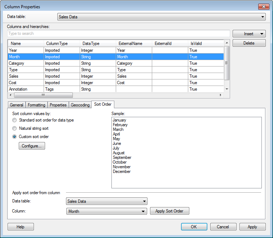Click the Delete button
This screenshot has width=273, height=238.
(x=249, y=43)
